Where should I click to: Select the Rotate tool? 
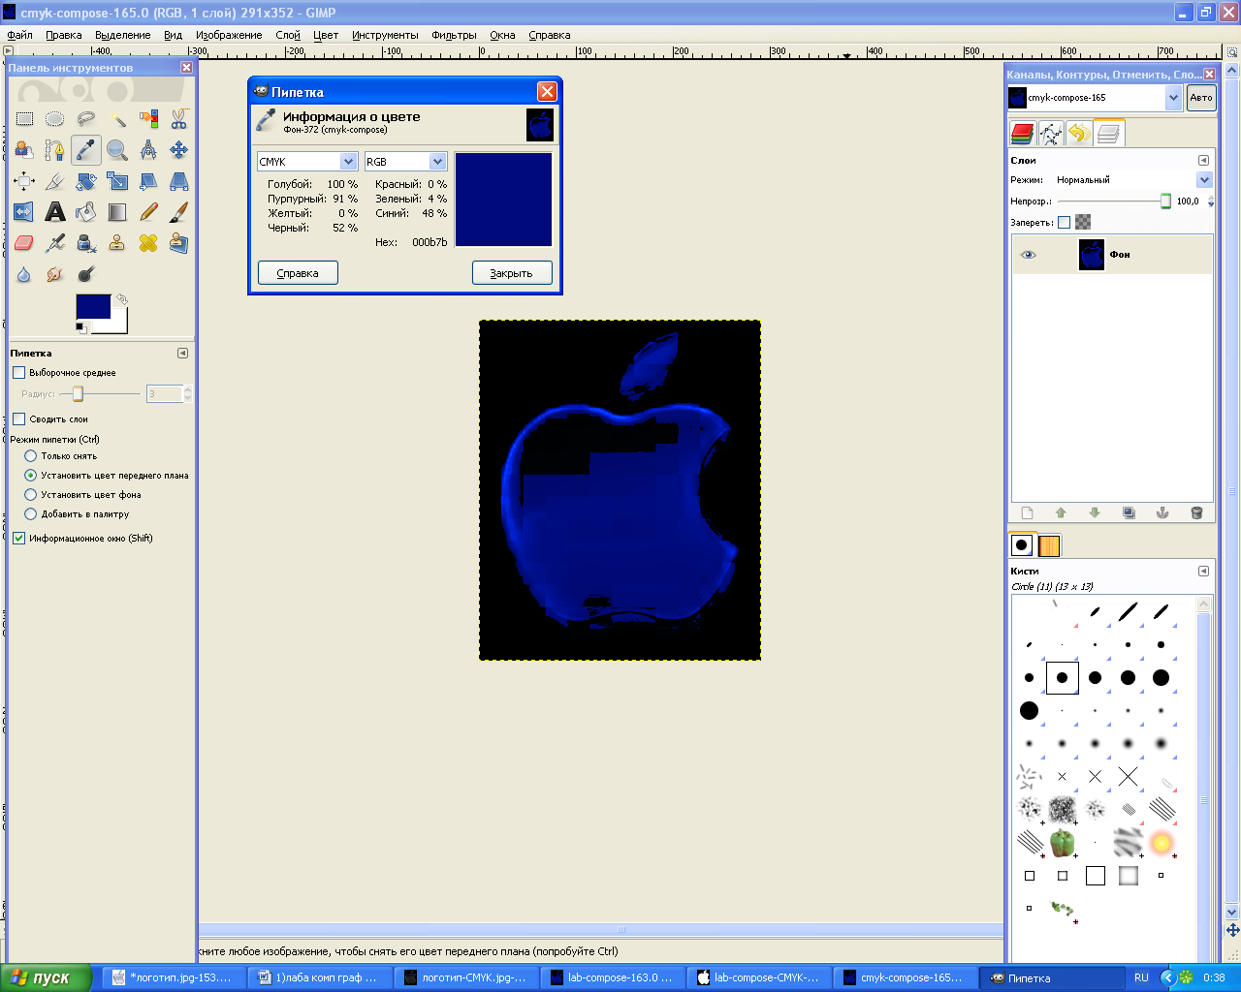coord(86,181)
